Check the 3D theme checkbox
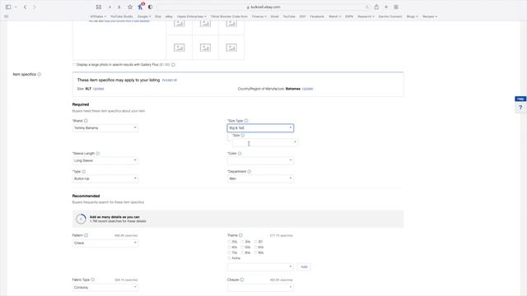527x296 pixels. pos(255,242)
